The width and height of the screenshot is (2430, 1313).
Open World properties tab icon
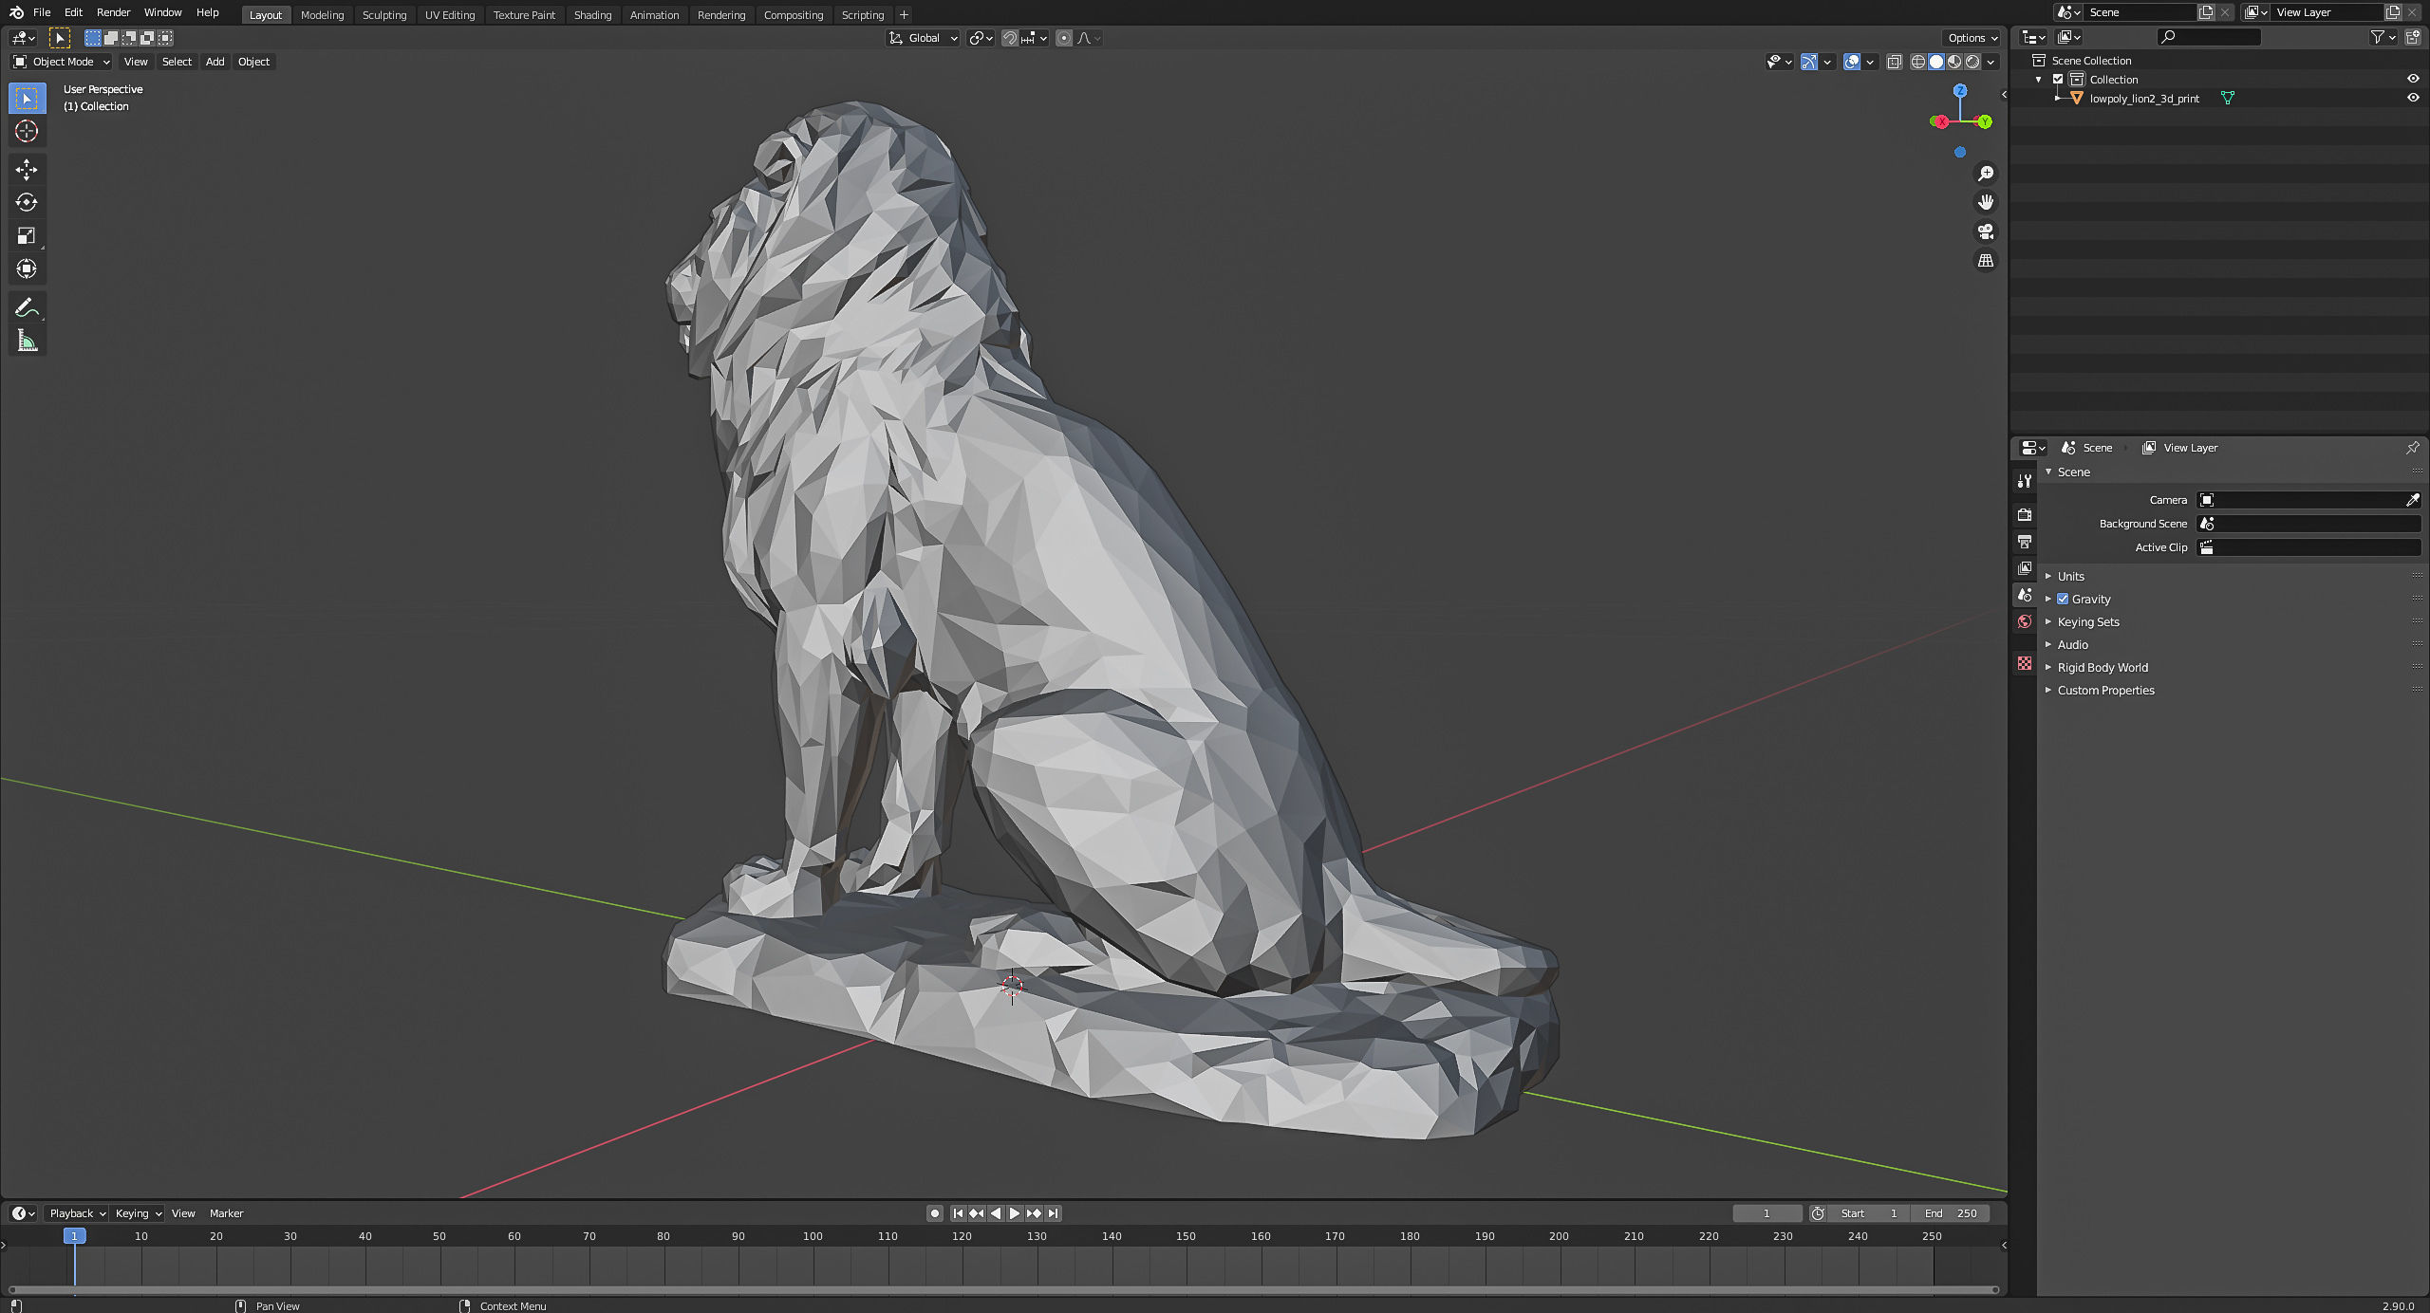pos(2025,621)
